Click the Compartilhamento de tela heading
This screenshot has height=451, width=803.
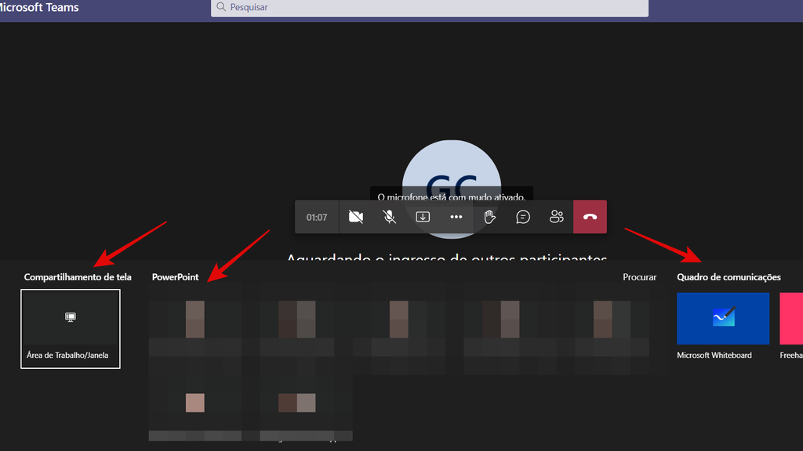(x=78, y=276)
